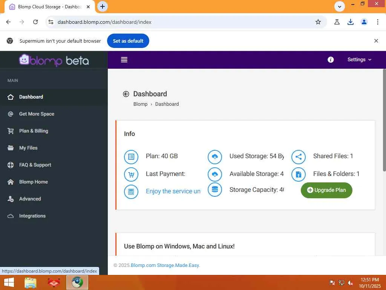Click the Blomp breadcrumb link
Image resolution: width=386 pixels, height=290 pixels.
[140, 104]
